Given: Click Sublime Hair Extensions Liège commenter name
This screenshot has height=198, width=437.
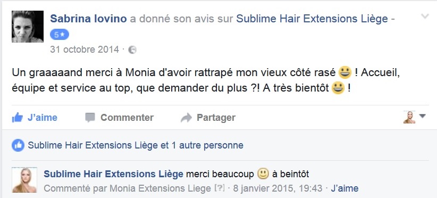Looking at the screenshot, I should 113,174.
